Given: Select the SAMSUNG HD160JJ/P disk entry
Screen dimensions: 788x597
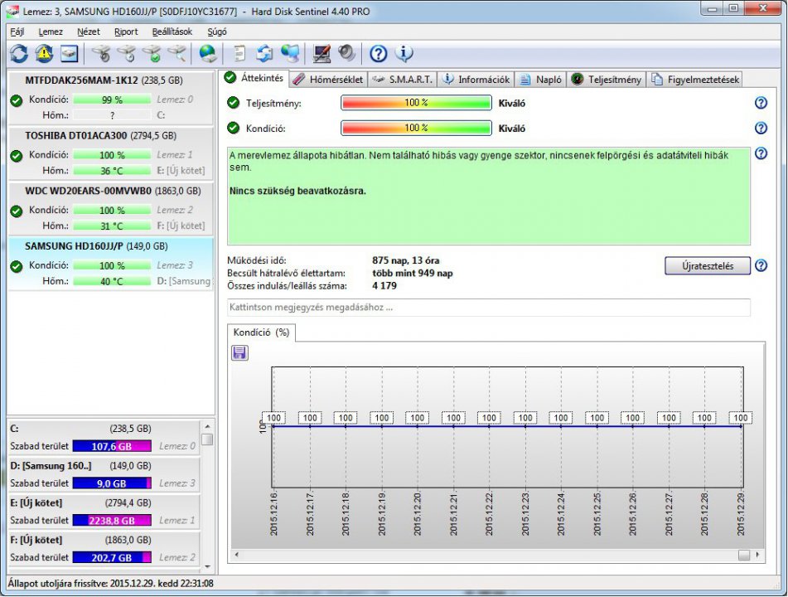Looking at the screenshot, I should point(110,264).
